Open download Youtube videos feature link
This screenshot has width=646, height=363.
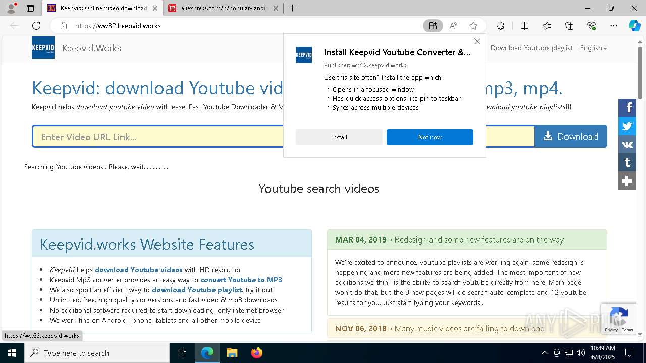(139, 270)
